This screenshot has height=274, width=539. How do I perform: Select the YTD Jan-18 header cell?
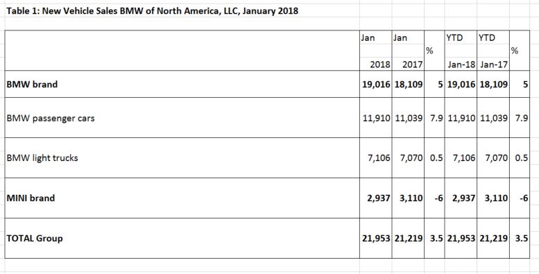click(x=461, y=51)
